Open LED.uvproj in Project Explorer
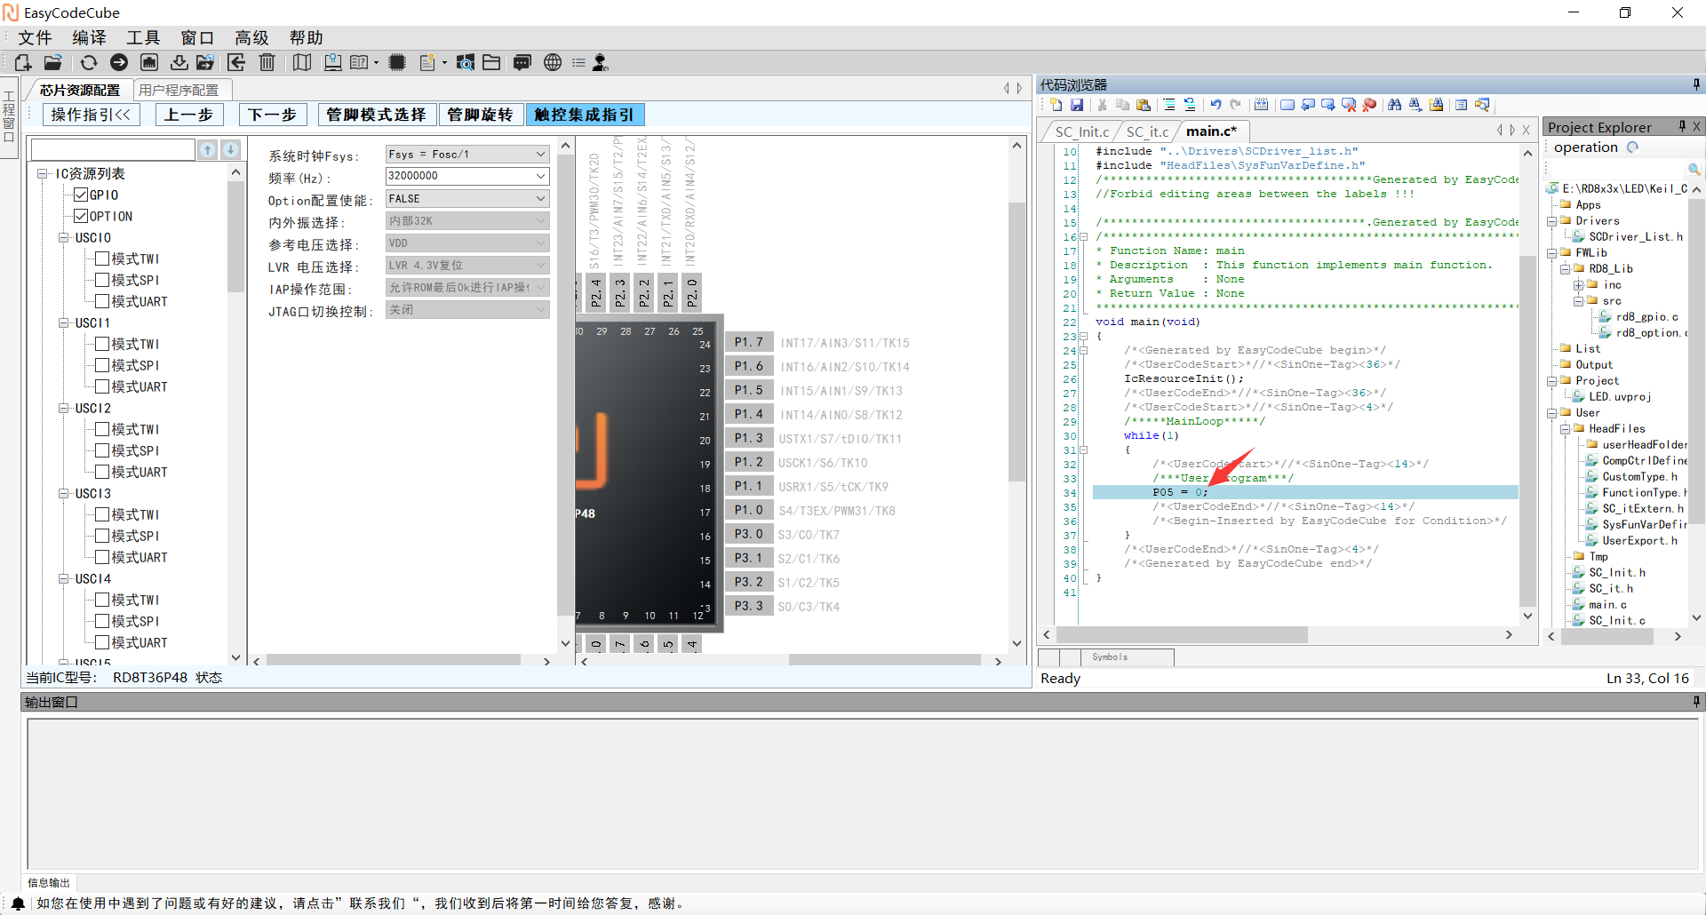 pos(1620,397)
